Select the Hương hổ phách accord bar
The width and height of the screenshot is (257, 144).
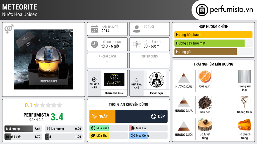click(213, 34)
